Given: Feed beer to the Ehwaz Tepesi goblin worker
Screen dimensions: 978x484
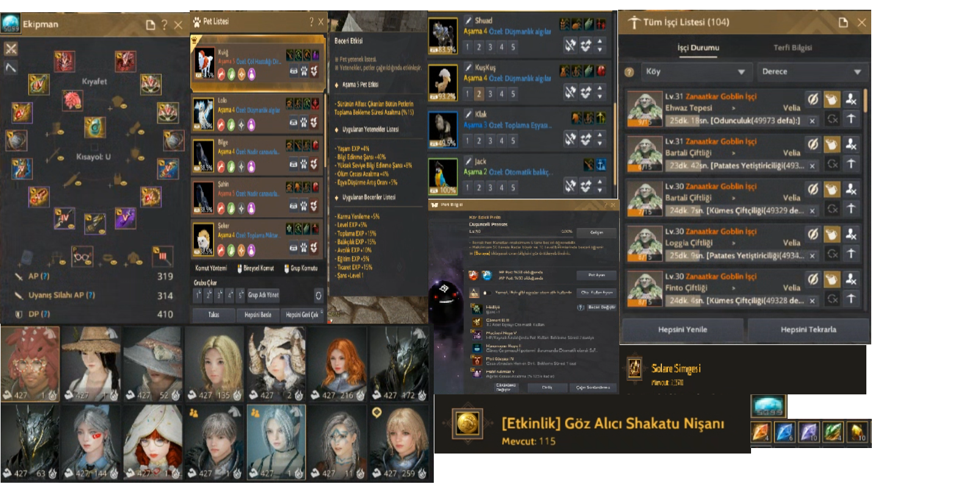Looking at the screenshot, I should coord(832,99).
